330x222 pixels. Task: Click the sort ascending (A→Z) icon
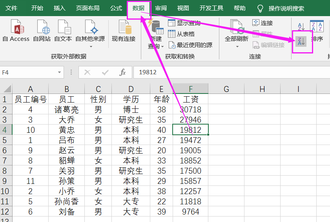pos(301,27)
